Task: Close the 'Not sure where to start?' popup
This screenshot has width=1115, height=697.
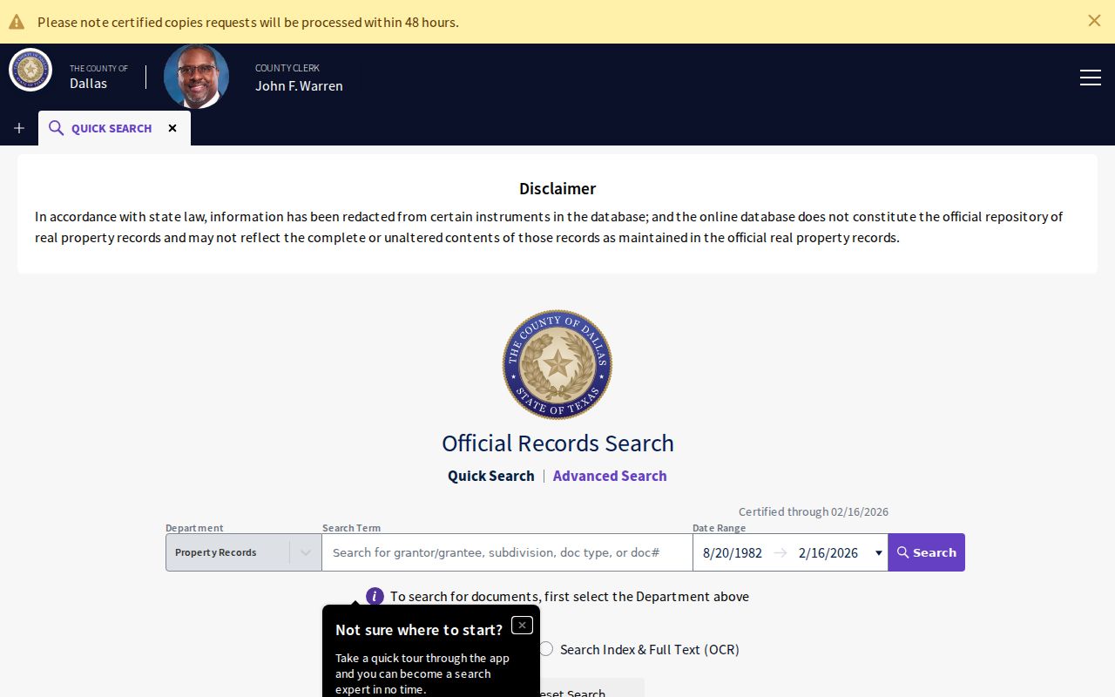Action: coord(522,625)
